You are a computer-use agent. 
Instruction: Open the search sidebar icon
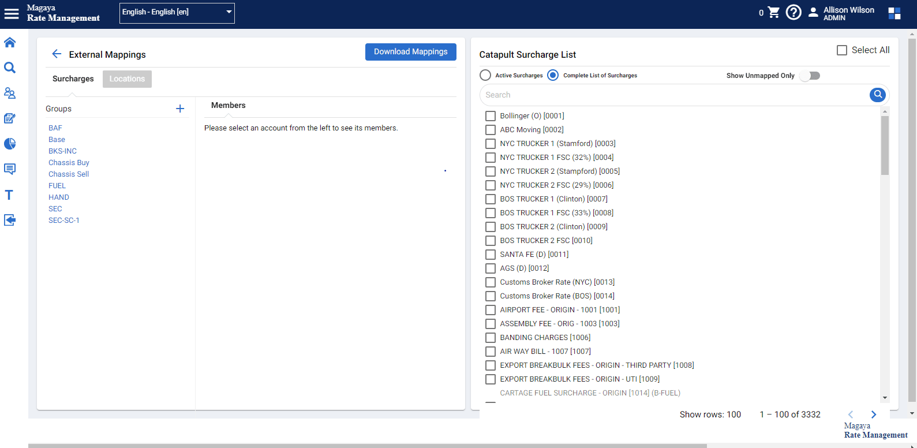click(x=10, y=68)
